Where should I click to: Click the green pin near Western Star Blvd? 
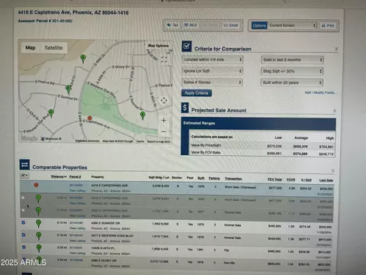pos(51,113)
